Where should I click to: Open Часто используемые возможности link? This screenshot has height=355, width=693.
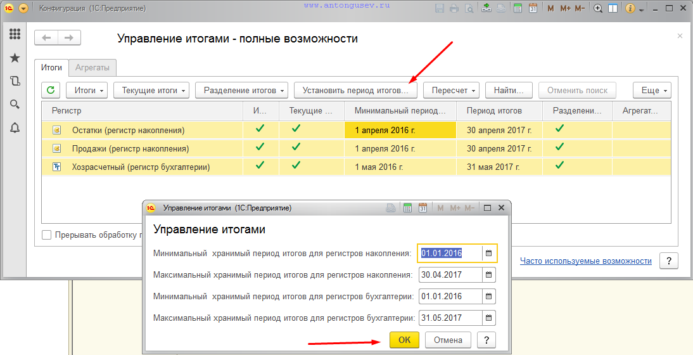(585, 261)
